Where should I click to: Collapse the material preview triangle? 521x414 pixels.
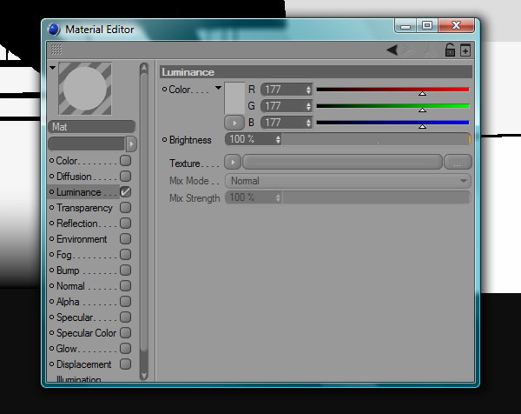tap(52, 68)
